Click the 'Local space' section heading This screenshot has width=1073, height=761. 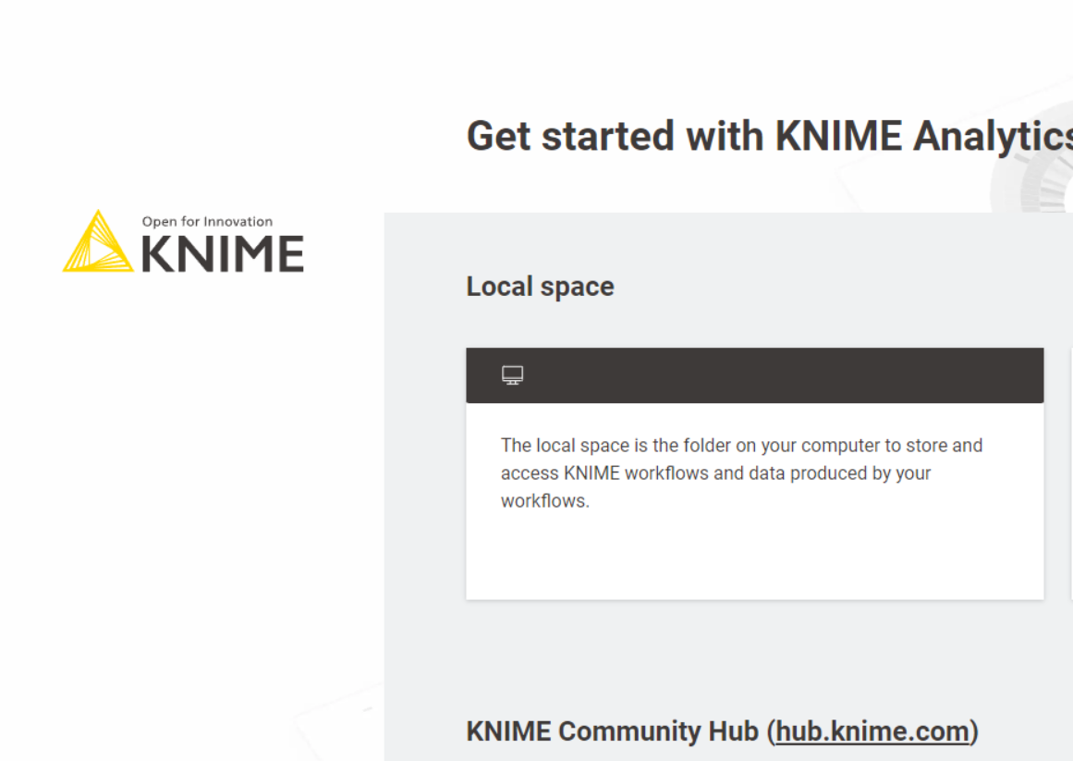pyautogui.click(x=540, y=287)
